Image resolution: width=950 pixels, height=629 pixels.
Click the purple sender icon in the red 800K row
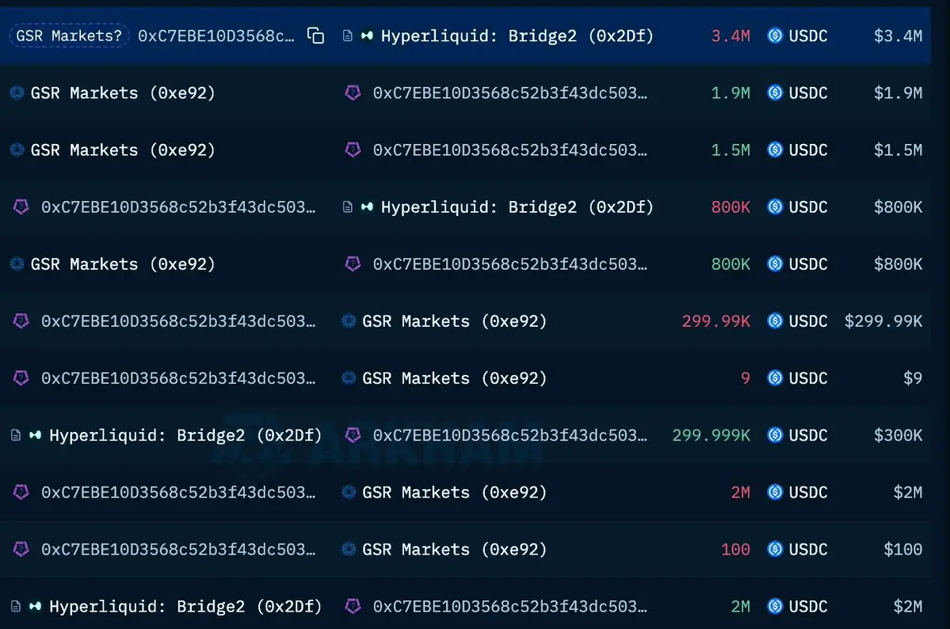(21, 207)
